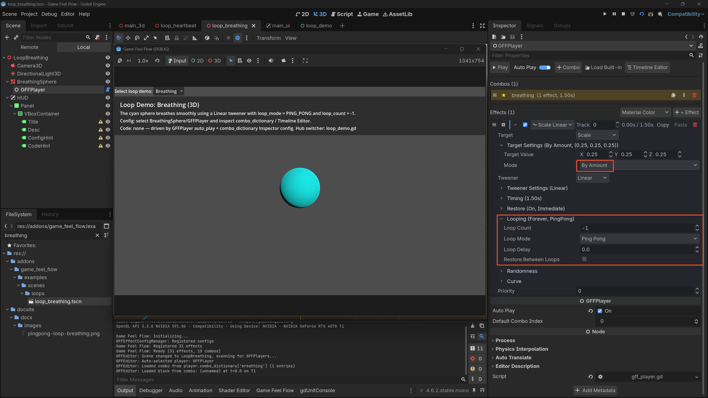Select the Scale mode tool in 3D toolbar
This screenshot has width=708, height=398.
coord(146,38)
